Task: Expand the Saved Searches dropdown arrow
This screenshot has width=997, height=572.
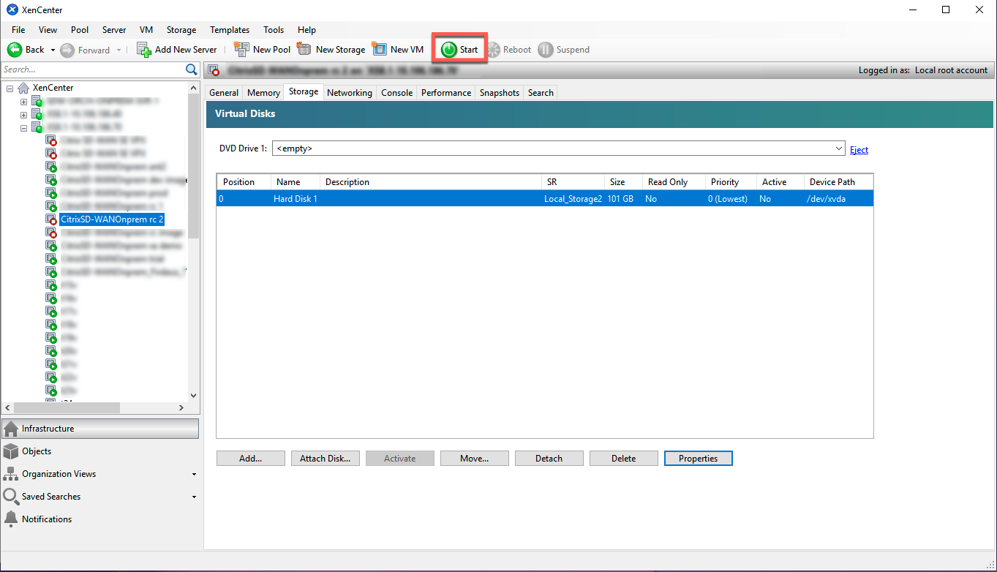Action: point(194,497)
